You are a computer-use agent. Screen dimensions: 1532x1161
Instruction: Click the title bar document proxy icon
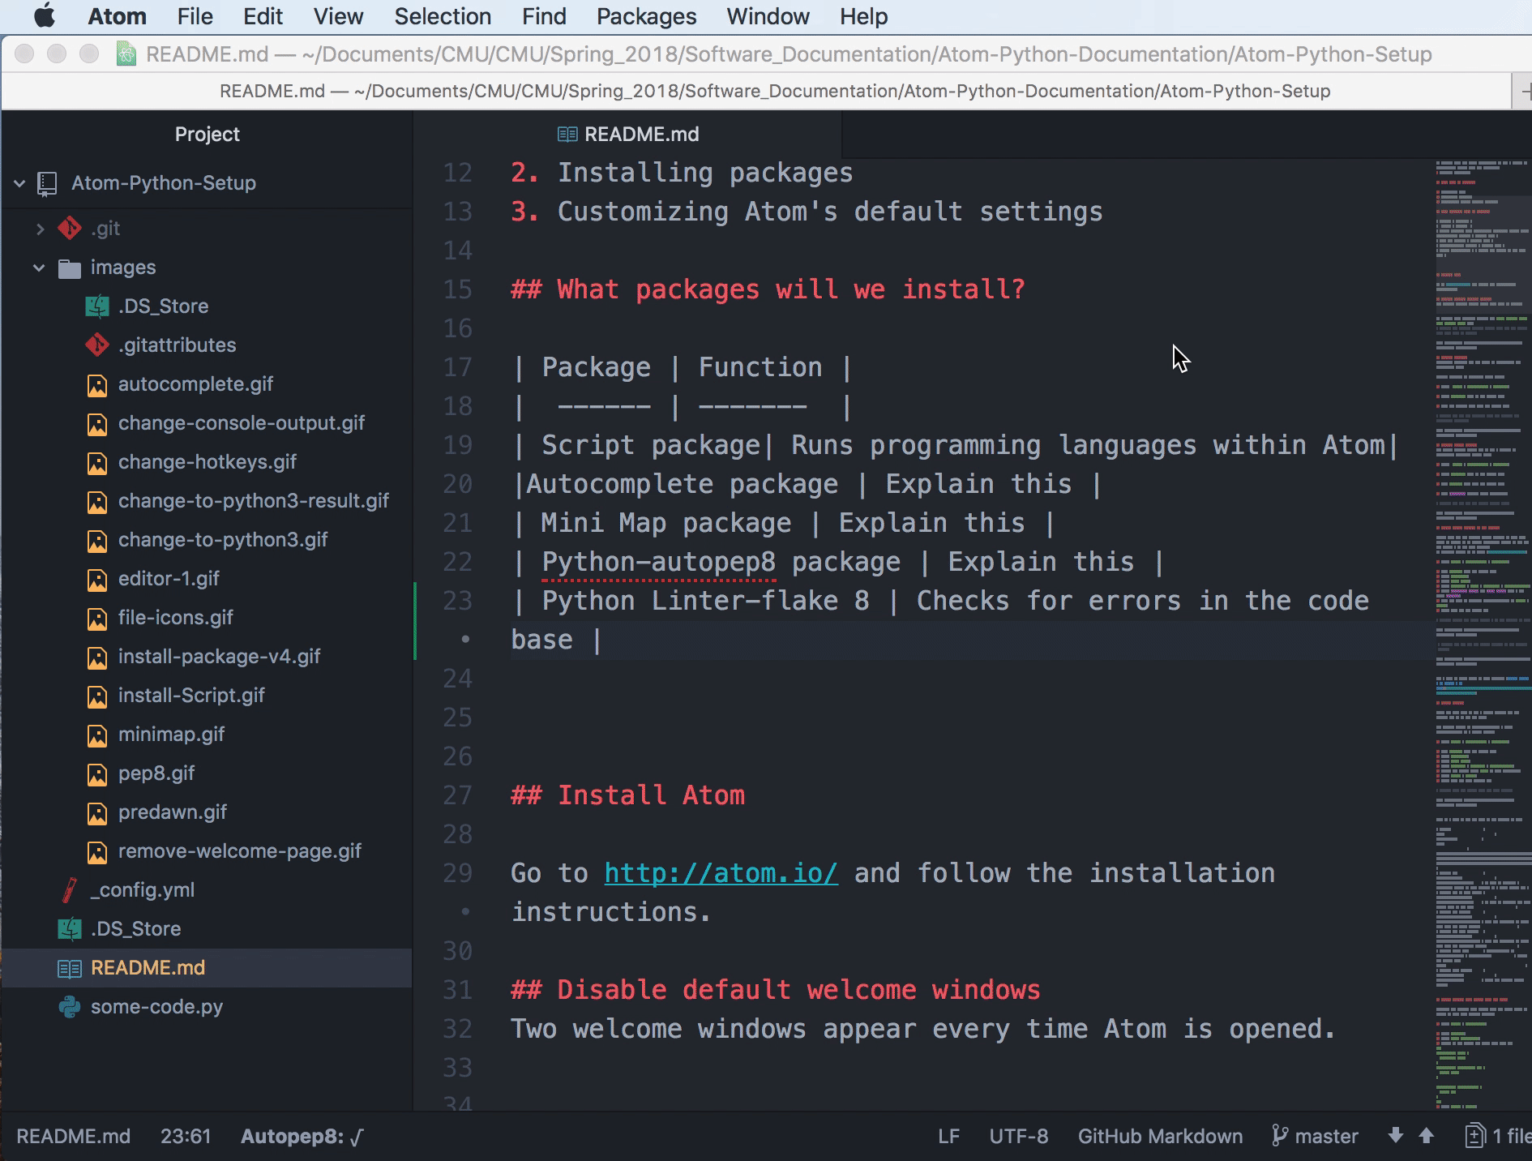126,54
